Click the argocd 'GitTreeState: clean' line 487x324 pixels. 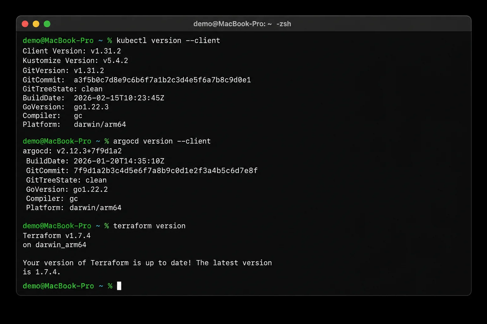(66, 180)
